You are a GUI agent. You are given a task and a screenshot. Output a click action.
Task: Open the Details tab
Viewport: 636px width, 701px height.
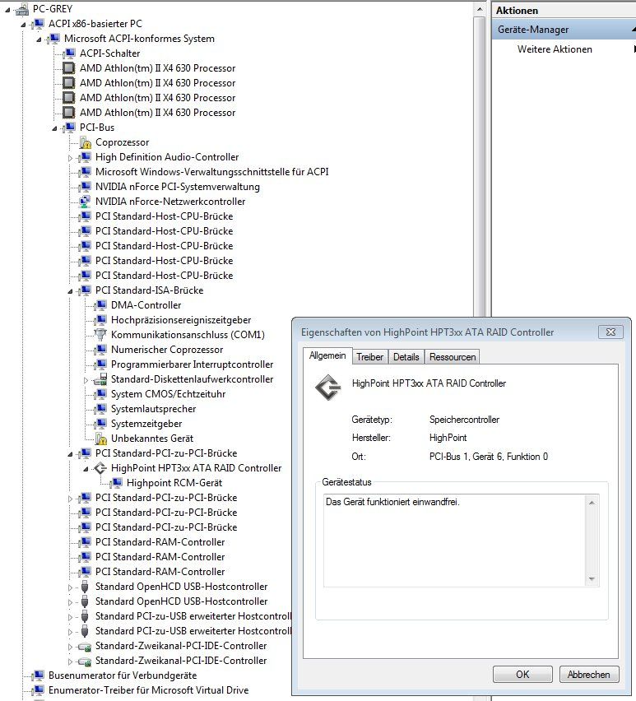pos(406,357)
